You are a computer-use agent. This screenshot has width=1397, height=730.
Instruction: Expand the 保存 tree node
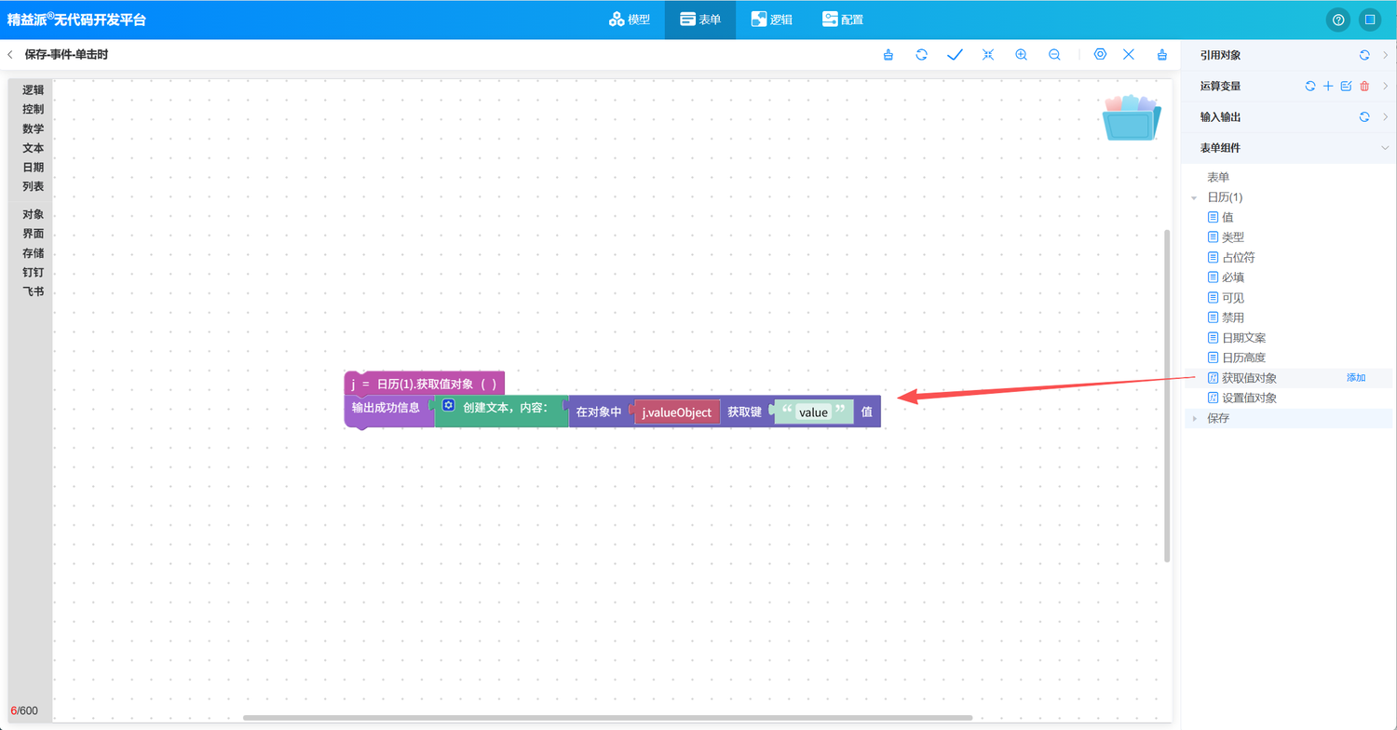pos(1195,419)
